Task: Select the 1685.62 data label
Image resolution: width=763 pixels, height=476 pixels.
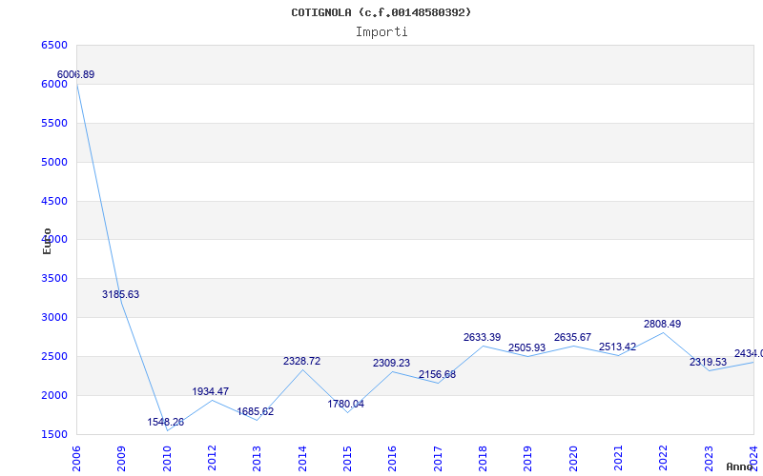Action: (x=255, y=412)
